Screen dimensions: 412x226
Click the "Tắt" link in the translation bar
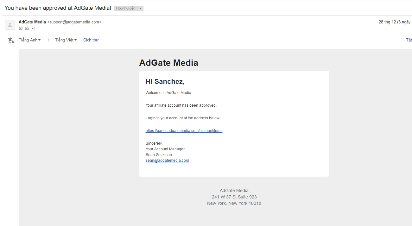tap(409, 40)
